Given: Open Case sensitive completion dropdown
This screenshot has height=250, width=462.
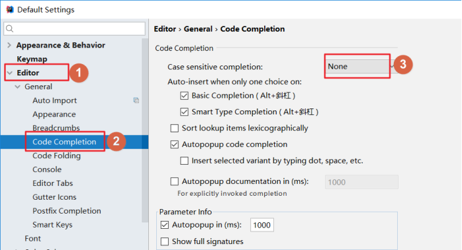Looking at the screenshot, I should pyautogui.click(x=361, y=67).
